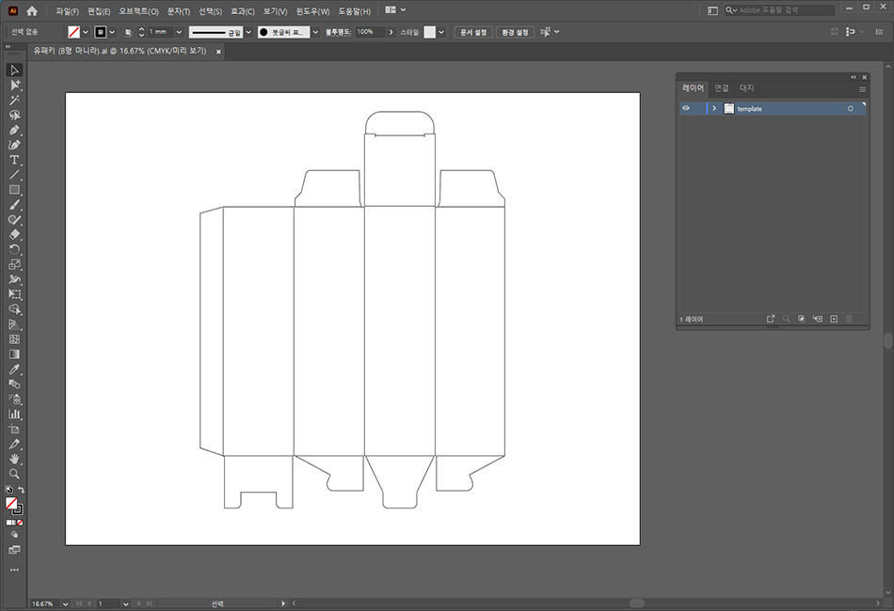Select the Eyedropper tool
Screen dimensions: 894x611
point(14,369)
